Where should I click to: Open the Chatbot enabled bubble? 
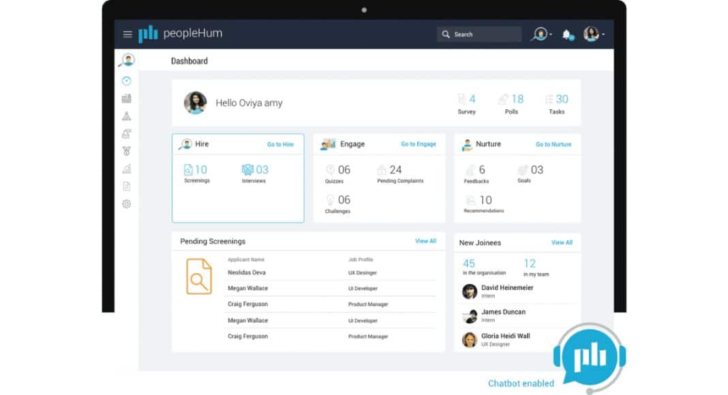coord(588,356)
